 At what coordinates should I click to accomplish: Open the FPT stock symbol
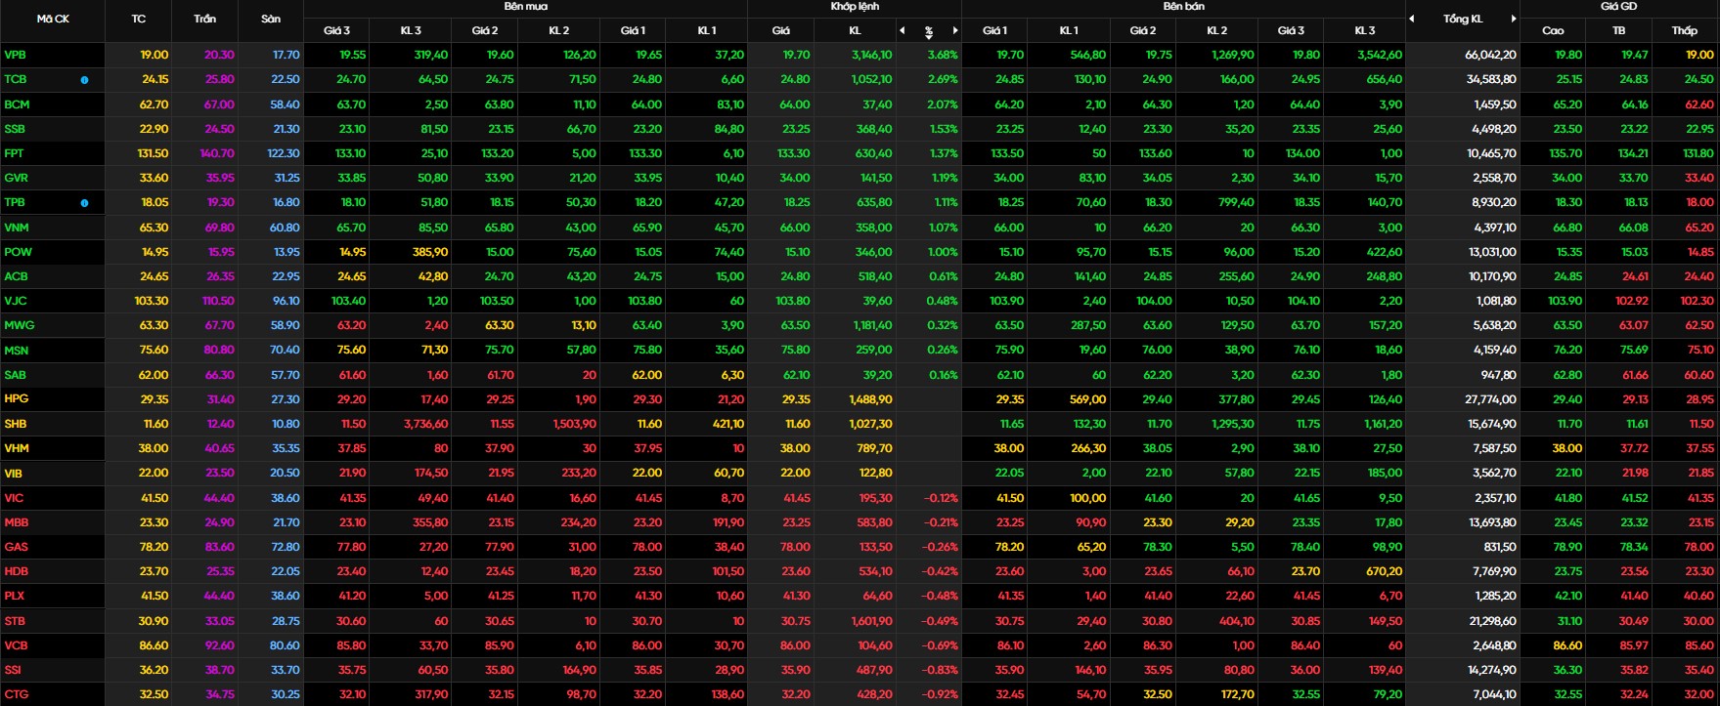[14, 153]
